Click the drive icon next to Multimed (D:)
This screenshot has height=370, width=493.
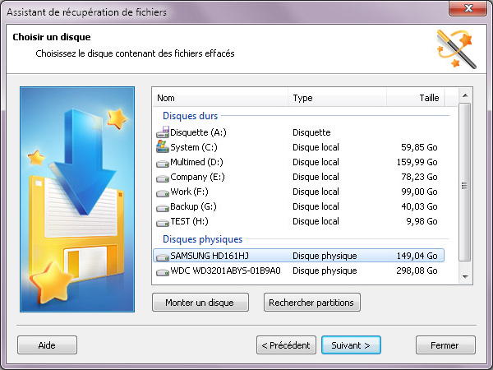(163, 164)
